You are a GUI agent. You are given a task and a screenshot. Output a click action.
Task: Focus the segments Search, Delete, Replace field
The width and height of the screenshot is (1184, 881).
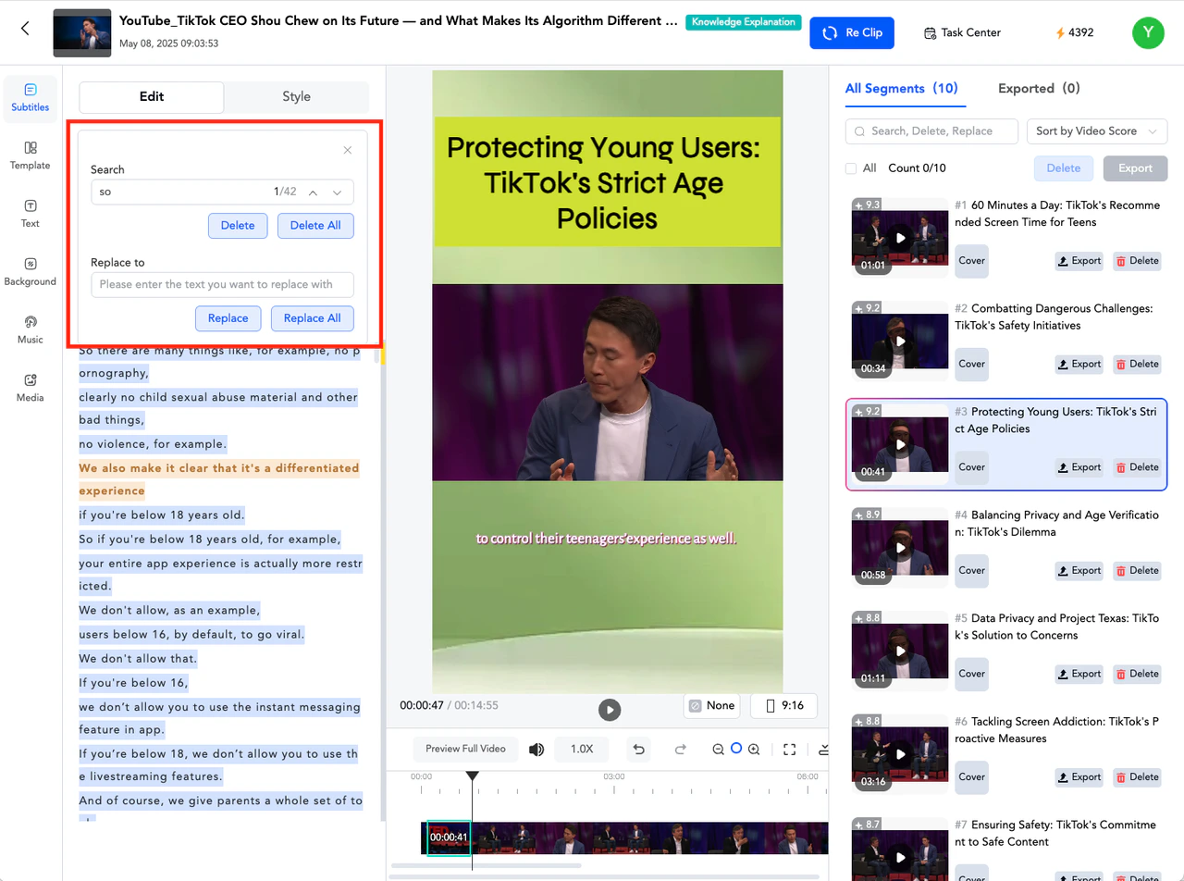click(x=931, y=131)
